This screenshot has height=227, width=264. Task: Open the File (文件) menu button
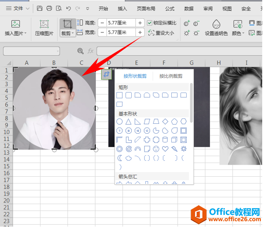[18, 8]
